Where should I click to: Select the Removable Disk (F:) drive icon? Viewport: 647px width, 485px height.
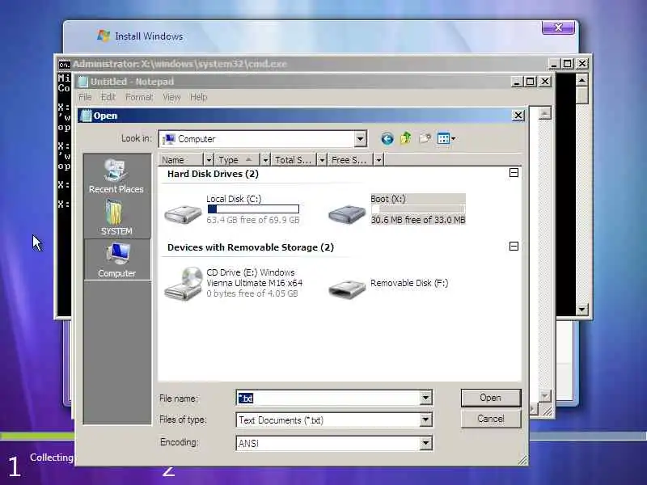(x=347, y=288)
